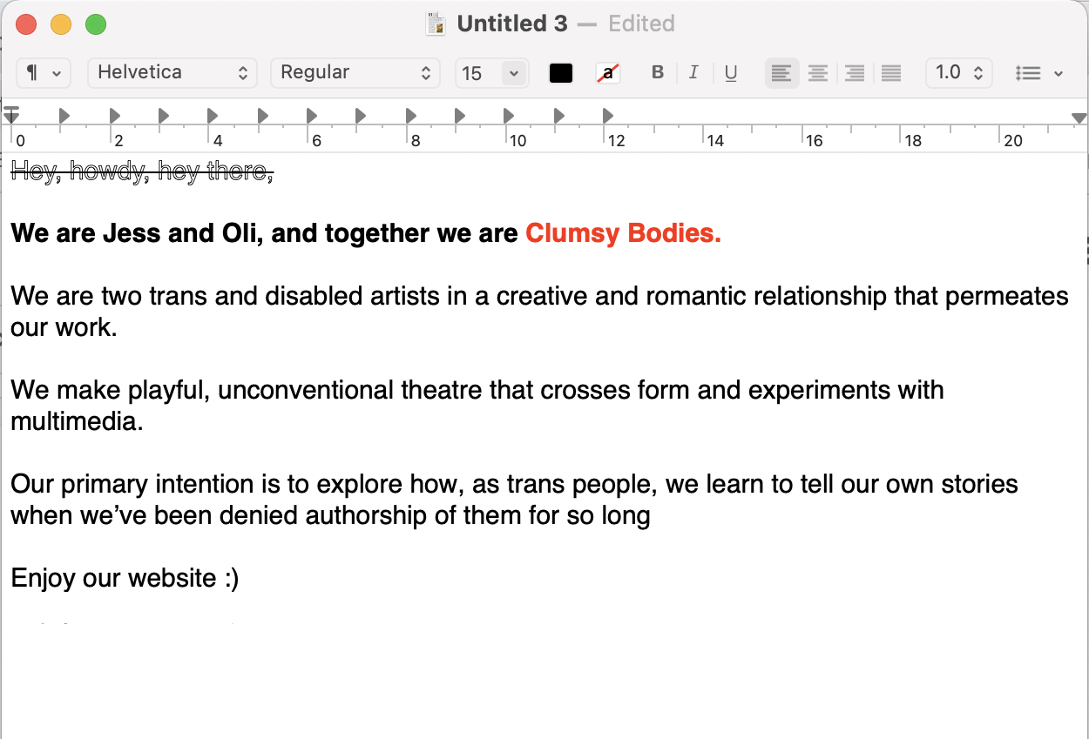Click the right margin marker on the ruler
The height and width of the screenshot is (739, 1089).
coord(1080,118)
